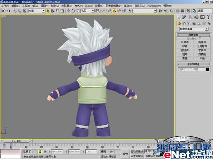Choose the Select and Rotate tool
The height and width of the screenshot is (159, 213).
click(73, 11)
